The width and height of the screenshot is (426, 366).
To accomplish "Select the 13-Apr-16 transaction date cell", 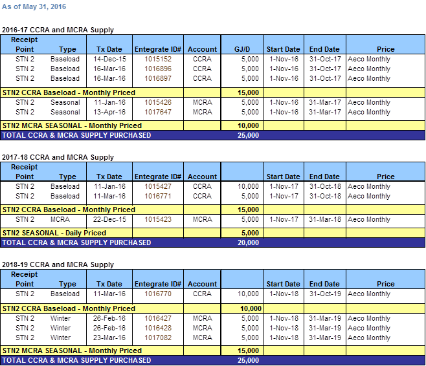I will (x=109, y=112).
